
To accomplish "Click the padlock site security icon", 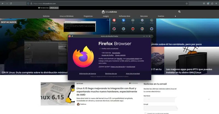I will [x=31, y=4].
